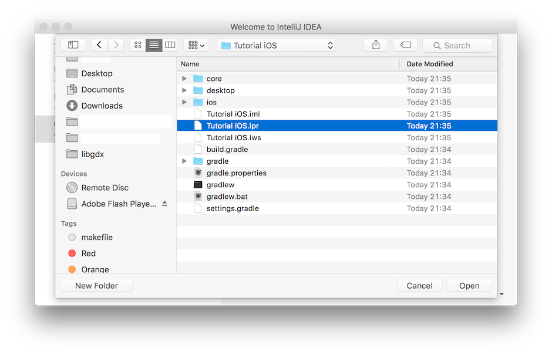Viewport: 552px width, 355px height.
Task: Switch to column view
Action: click(170, 45)
